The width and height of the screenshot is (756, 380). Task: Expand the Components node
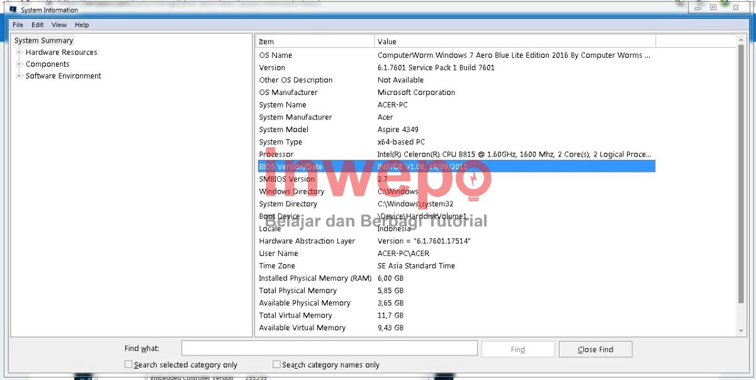pyautogui.click(x=20, y=64)
